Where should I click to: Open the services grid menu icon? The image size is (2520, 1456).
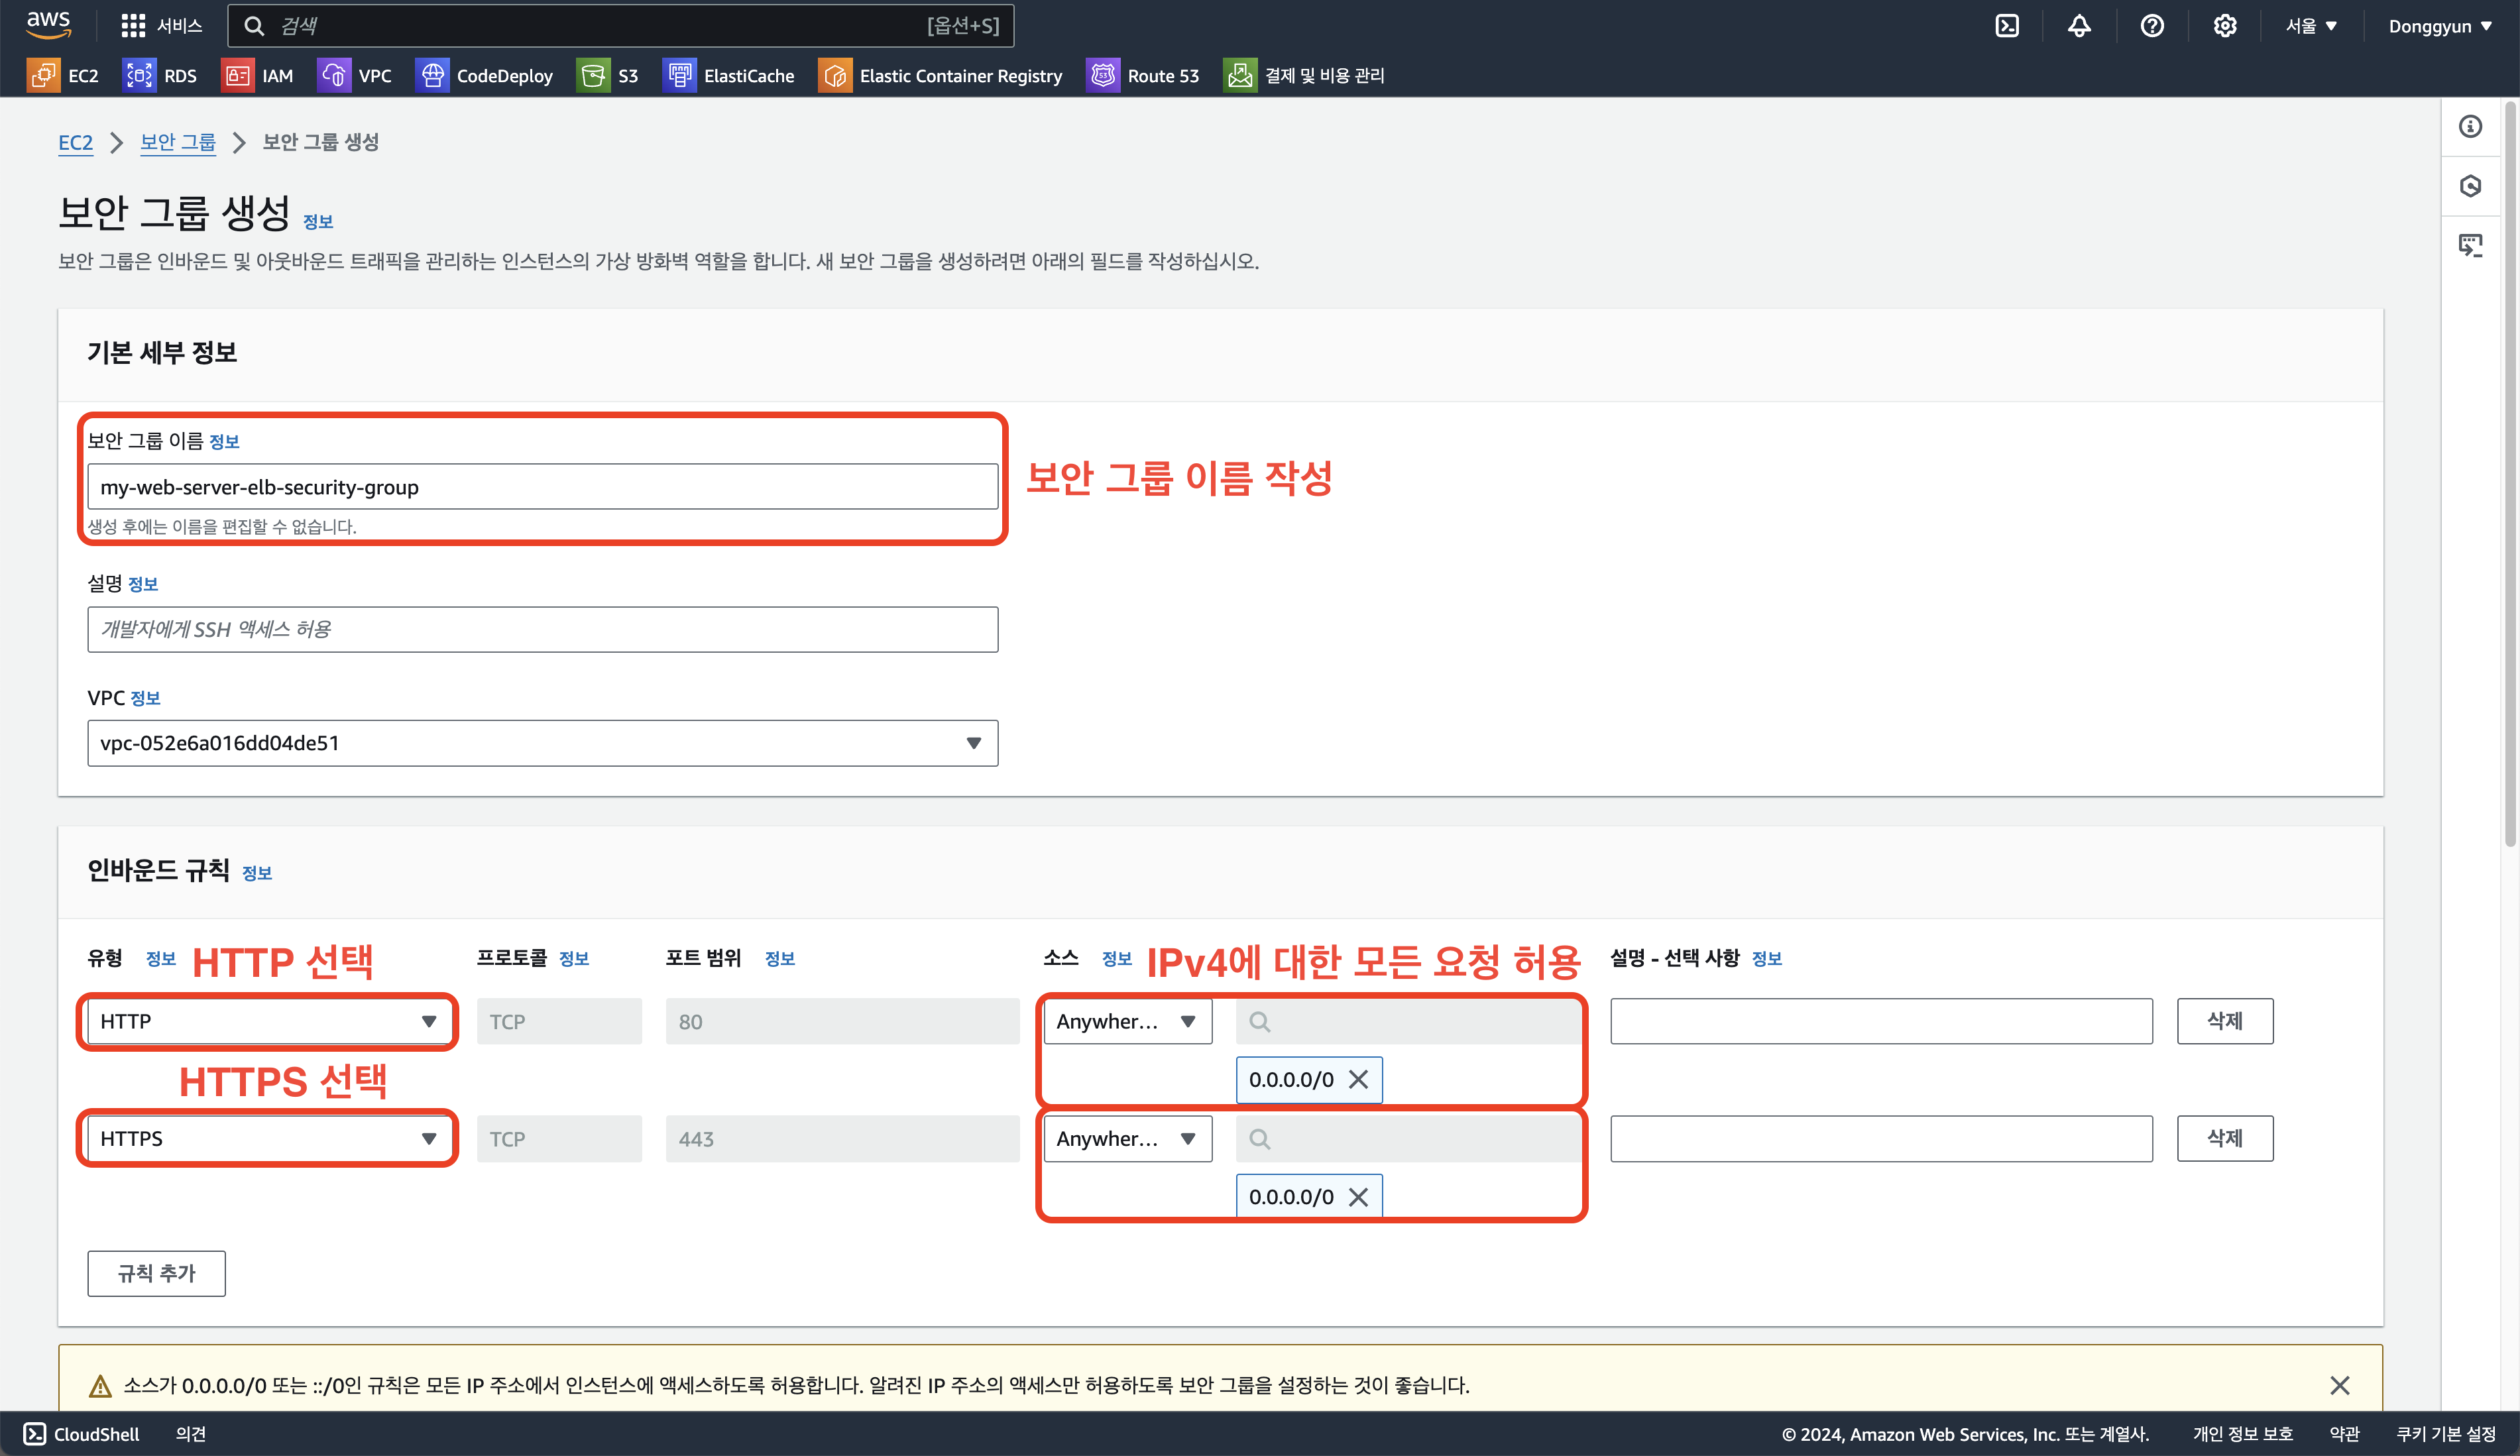pos(133,26)
